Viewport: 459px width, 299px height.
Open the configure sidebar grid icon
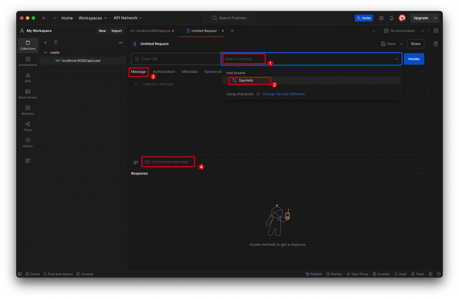[28, 161]
